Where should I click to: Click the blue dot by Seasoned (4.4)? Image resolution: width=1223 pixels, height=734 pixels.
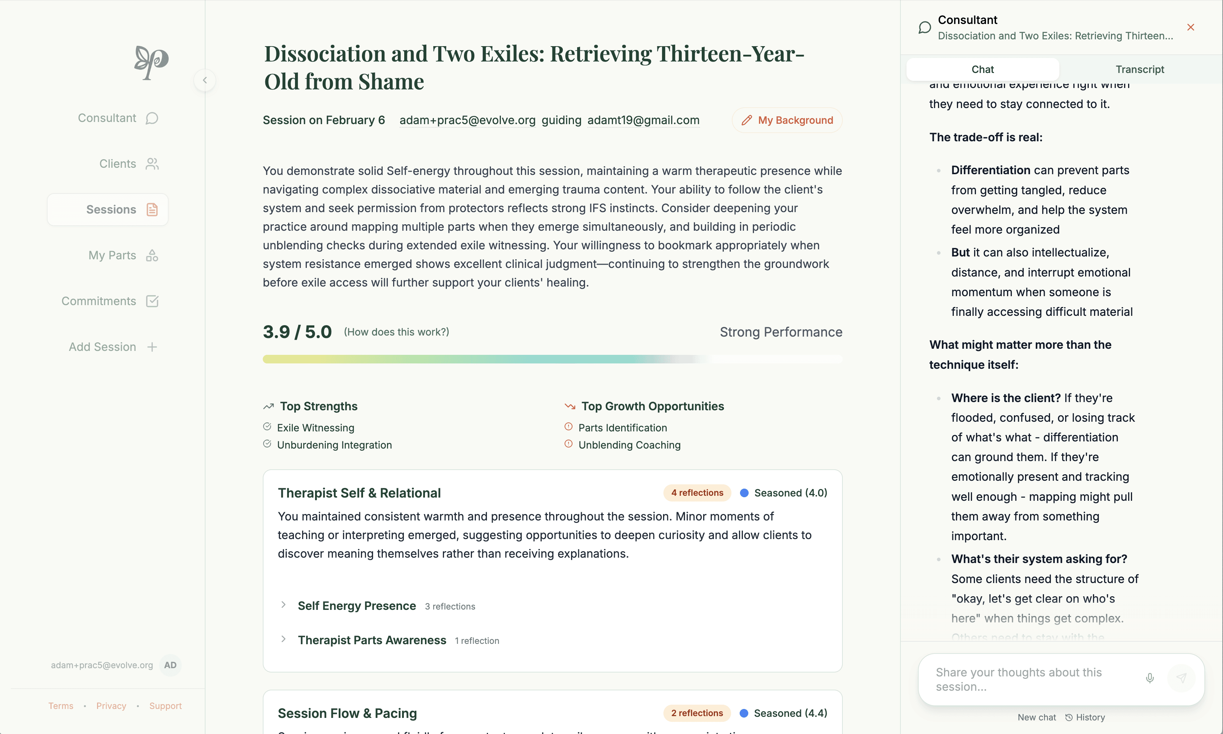pyautogui.click(x=744, y=713)
